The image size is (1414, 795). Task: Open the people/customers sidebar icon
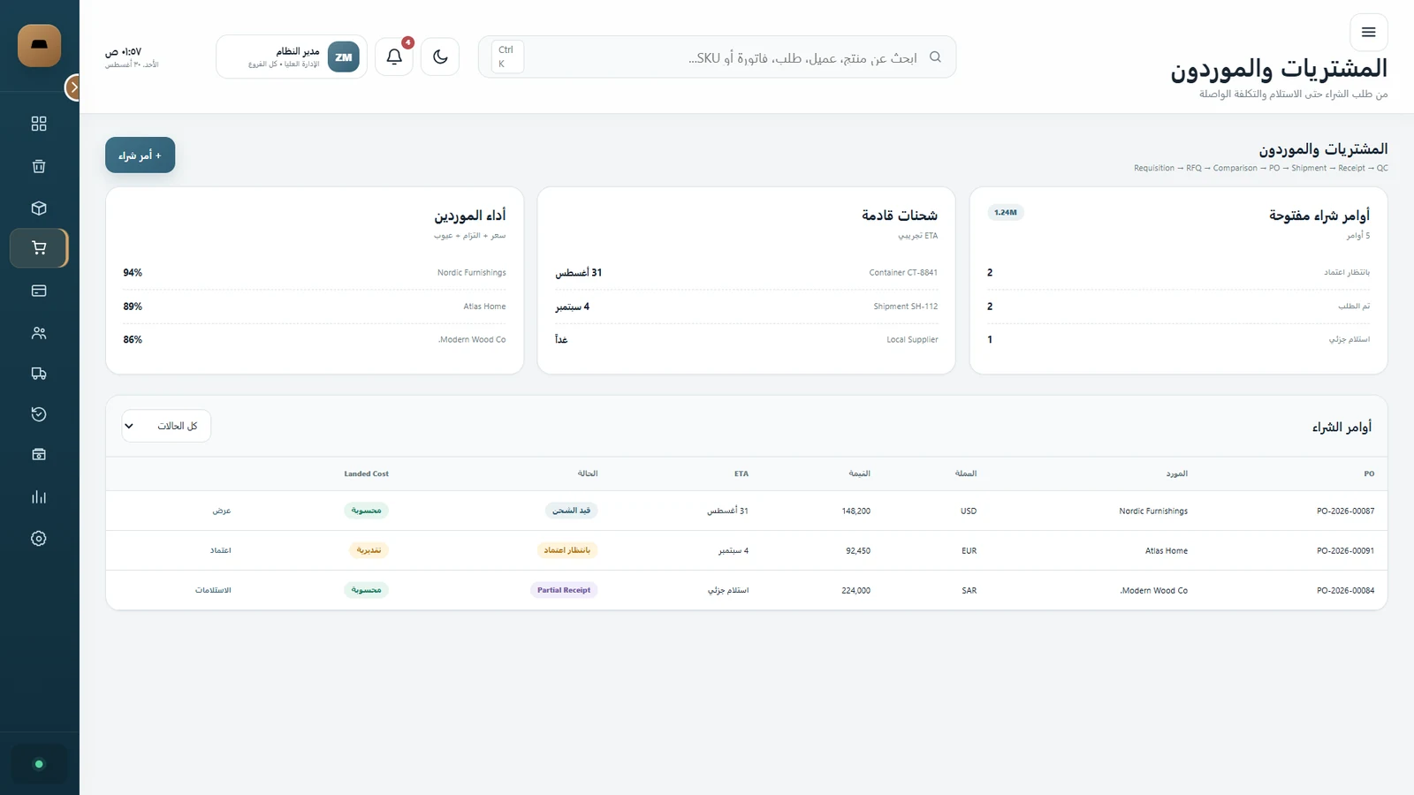tap(39, 333)
